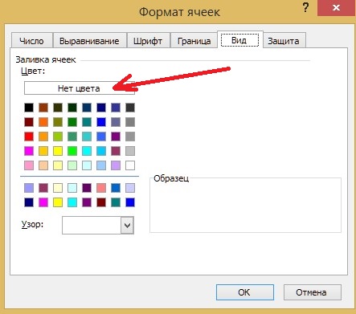
Task: Choose the brown color swatch
Action: coord(43,108)
